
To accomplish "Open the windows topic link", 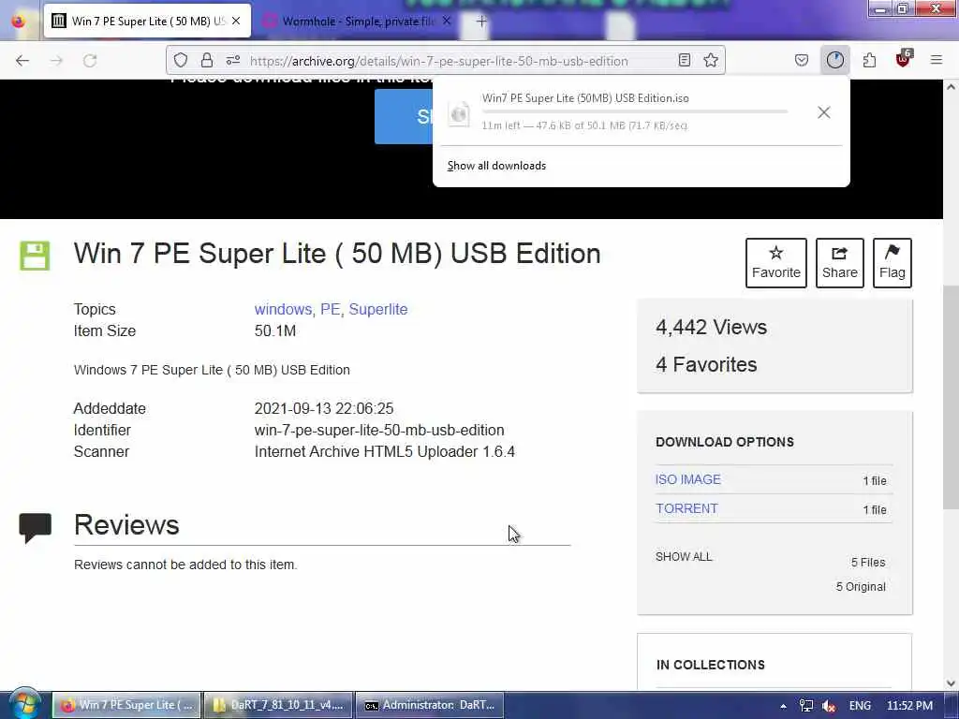I will click(283, 309).
